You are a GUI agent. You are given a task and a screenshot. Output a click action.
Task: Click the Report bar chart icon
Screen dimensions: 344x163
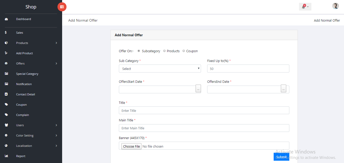pyautogui.click(x=6, y=156)
